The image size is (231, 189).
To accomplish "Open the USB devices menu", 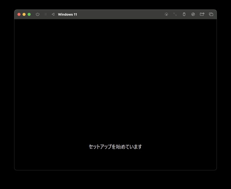I will click(x=184, y=14).
